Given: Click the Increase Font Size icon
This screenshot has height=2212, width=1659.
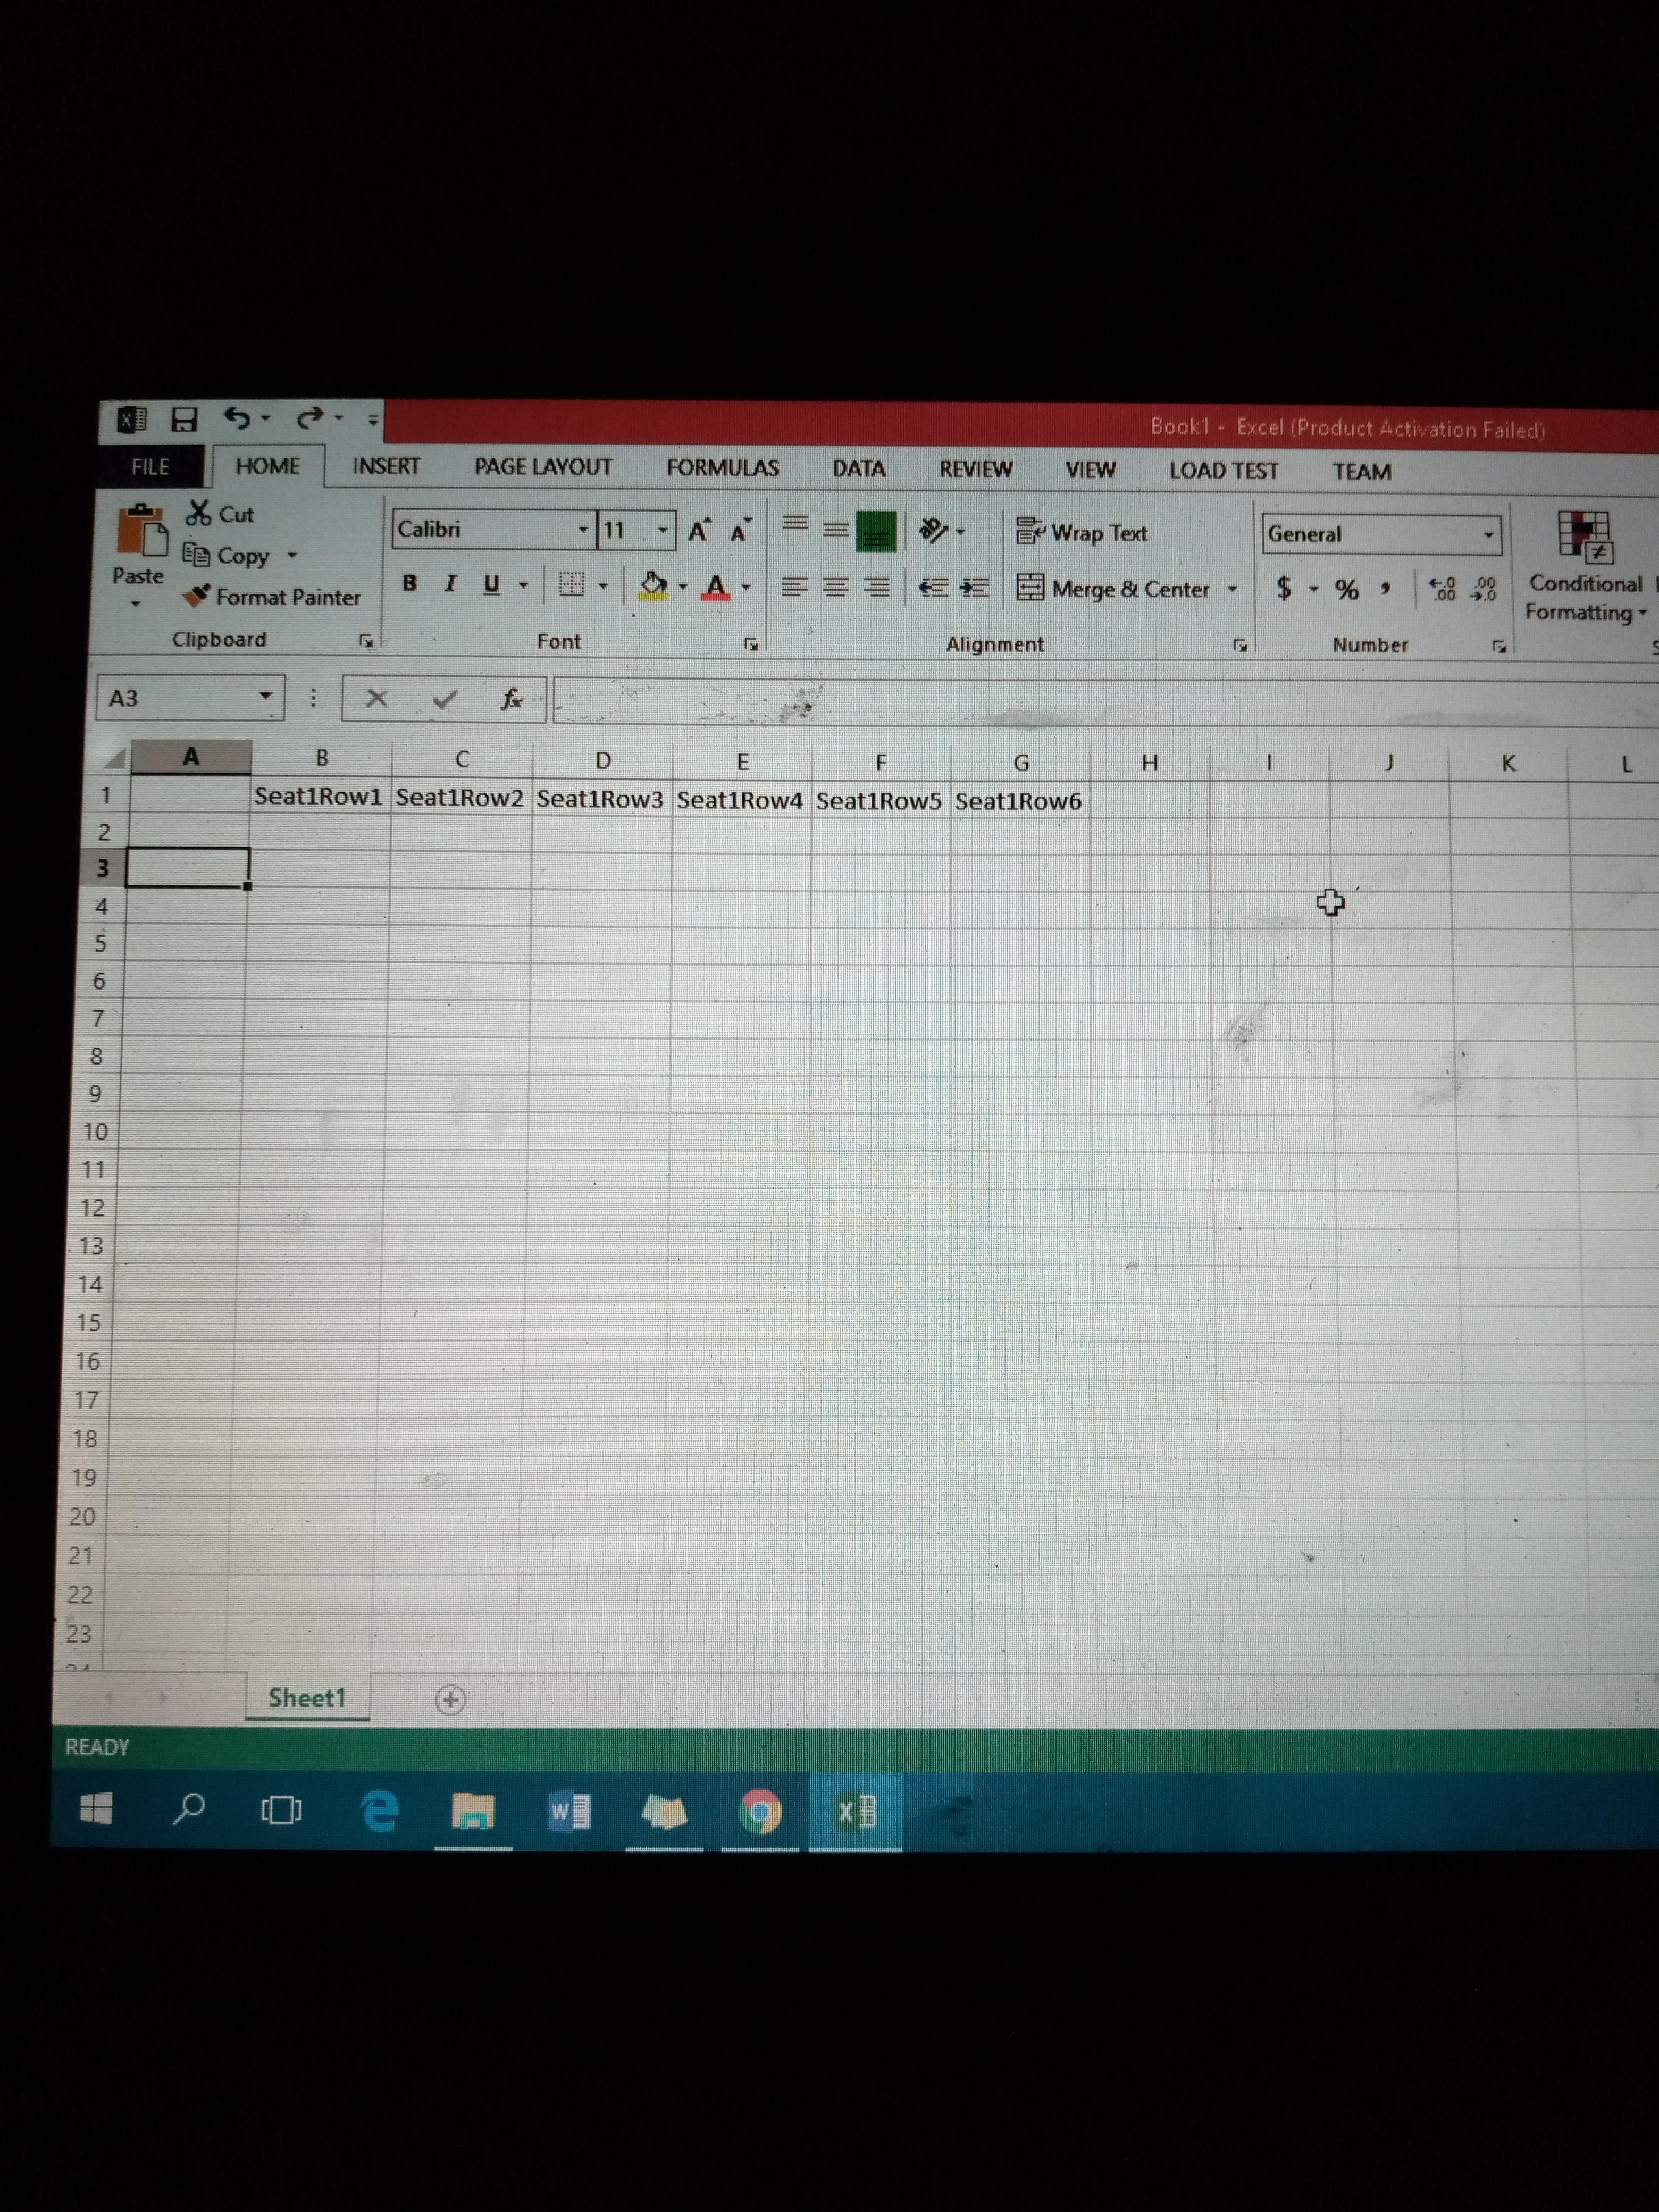Looking at the screenshot, I should [699, 531].
